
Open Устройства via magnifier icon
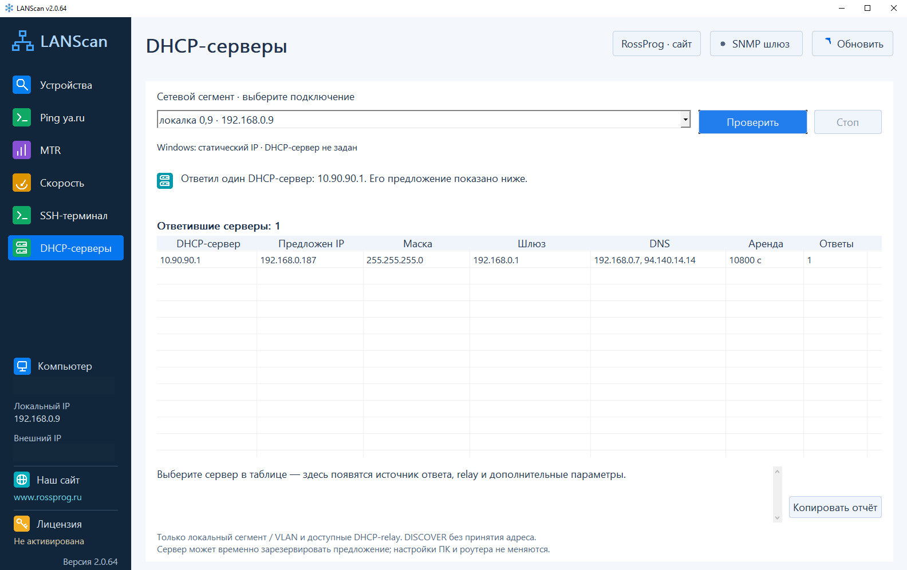point(22,85)
